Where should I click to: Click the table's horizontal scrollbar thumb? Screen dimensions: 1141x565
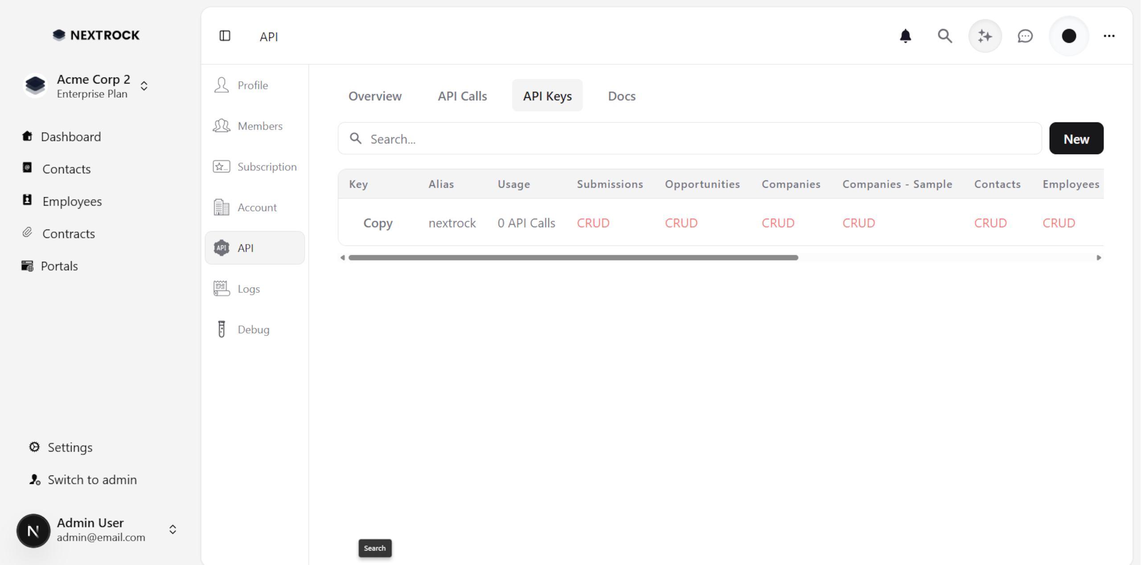pyautogui.click(x=573, y=257)
